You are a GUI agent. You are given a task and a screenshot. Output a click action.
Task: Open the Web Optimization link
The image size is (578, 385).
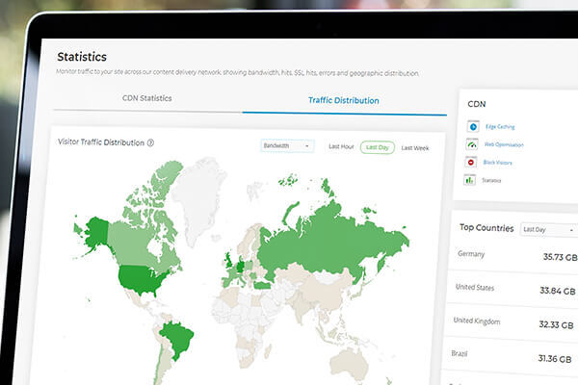click(504, 144)
